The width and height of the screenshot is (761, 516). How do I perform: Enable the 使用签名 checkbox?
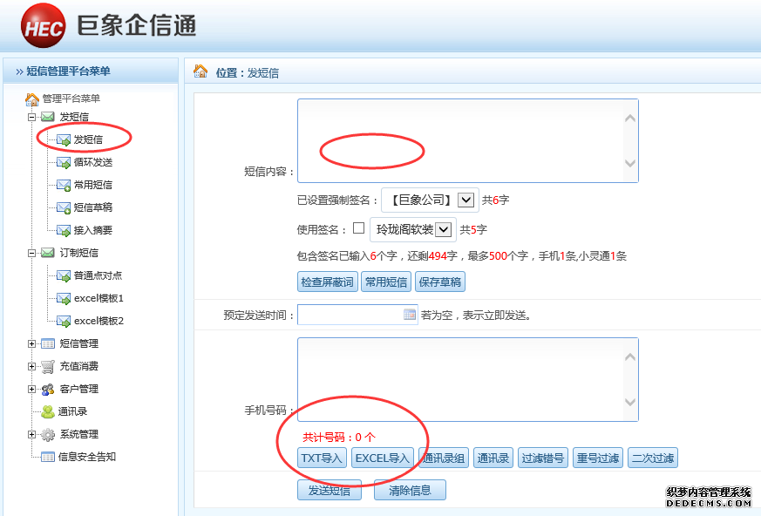point(358,228)
